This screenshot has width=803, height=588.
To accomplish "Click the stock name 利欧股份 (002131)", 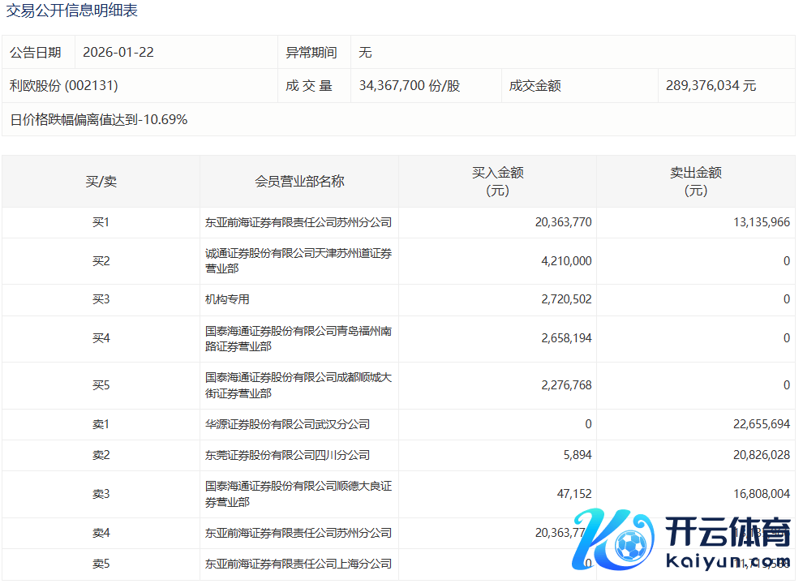I will (x=64, y=85).
